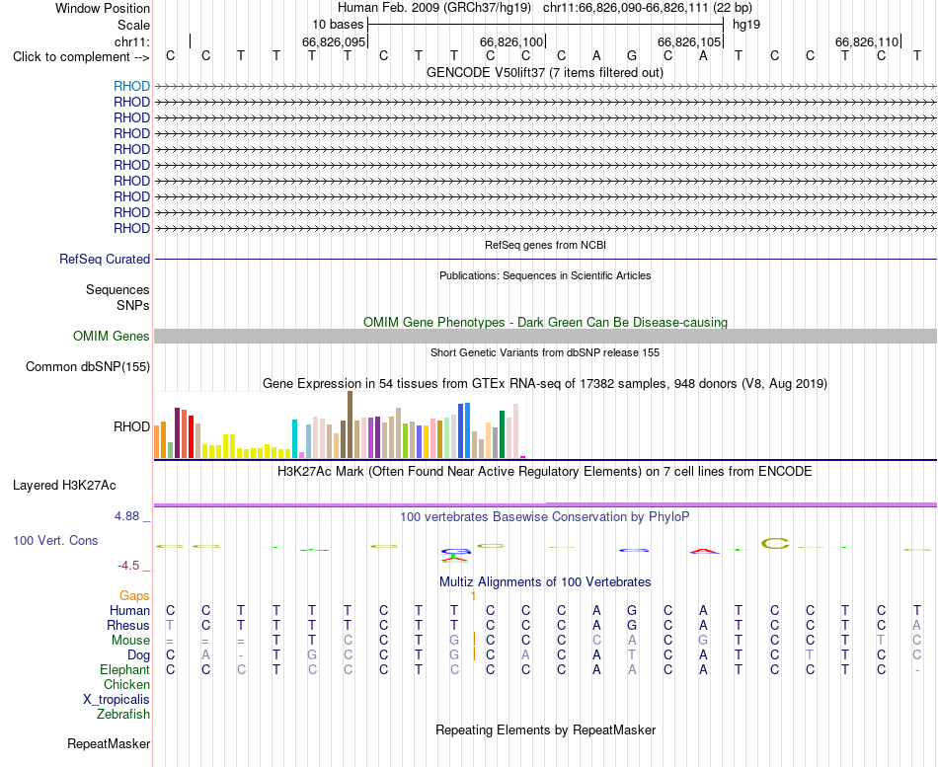Open the "RefSeq genes from NCBI" track title

pos(545,245)
